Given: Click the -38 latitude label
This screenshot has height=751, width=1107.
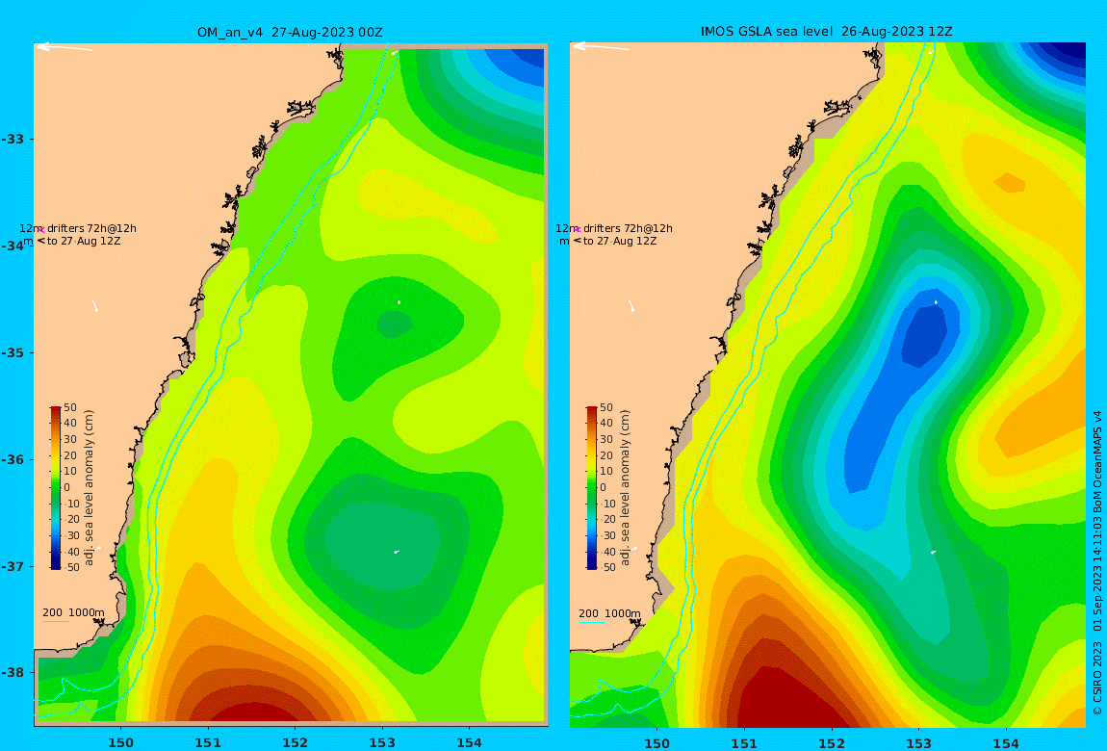Looking at the screenshot, I should [13, 673].
